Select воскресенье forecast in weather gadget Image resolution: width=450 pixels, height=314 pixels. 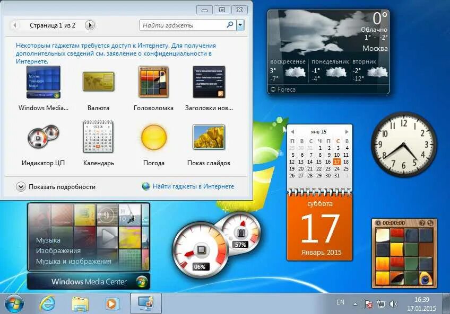point(288,70)
